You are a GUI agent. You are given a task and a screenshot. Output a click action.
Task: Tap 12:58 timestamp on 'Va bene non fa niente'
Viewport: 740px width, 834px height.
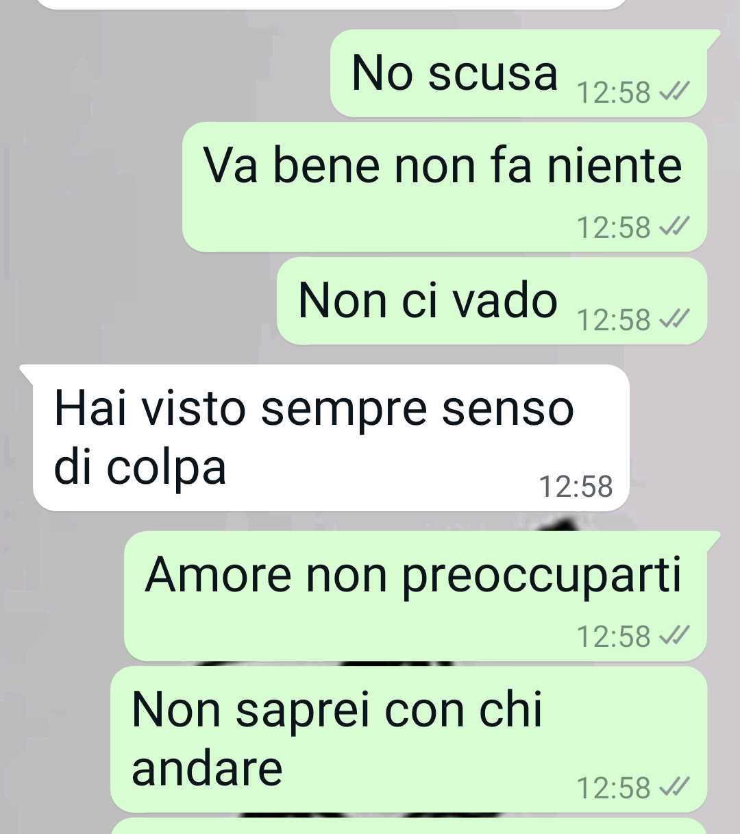tap(613, 228)
